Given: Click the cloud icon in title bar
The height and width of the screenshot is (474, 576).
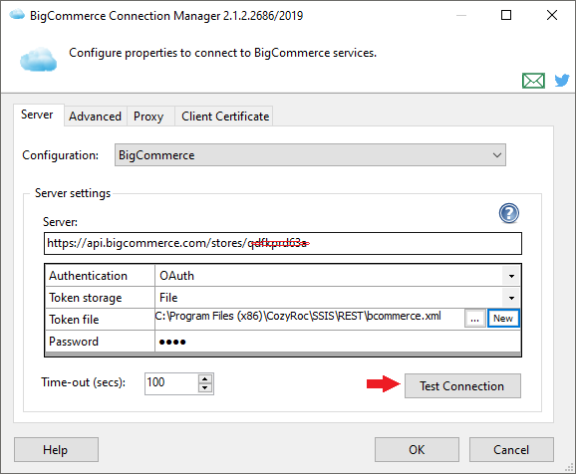Looking at the screenshot, I should pyautogui.click(x=17, y=15).
